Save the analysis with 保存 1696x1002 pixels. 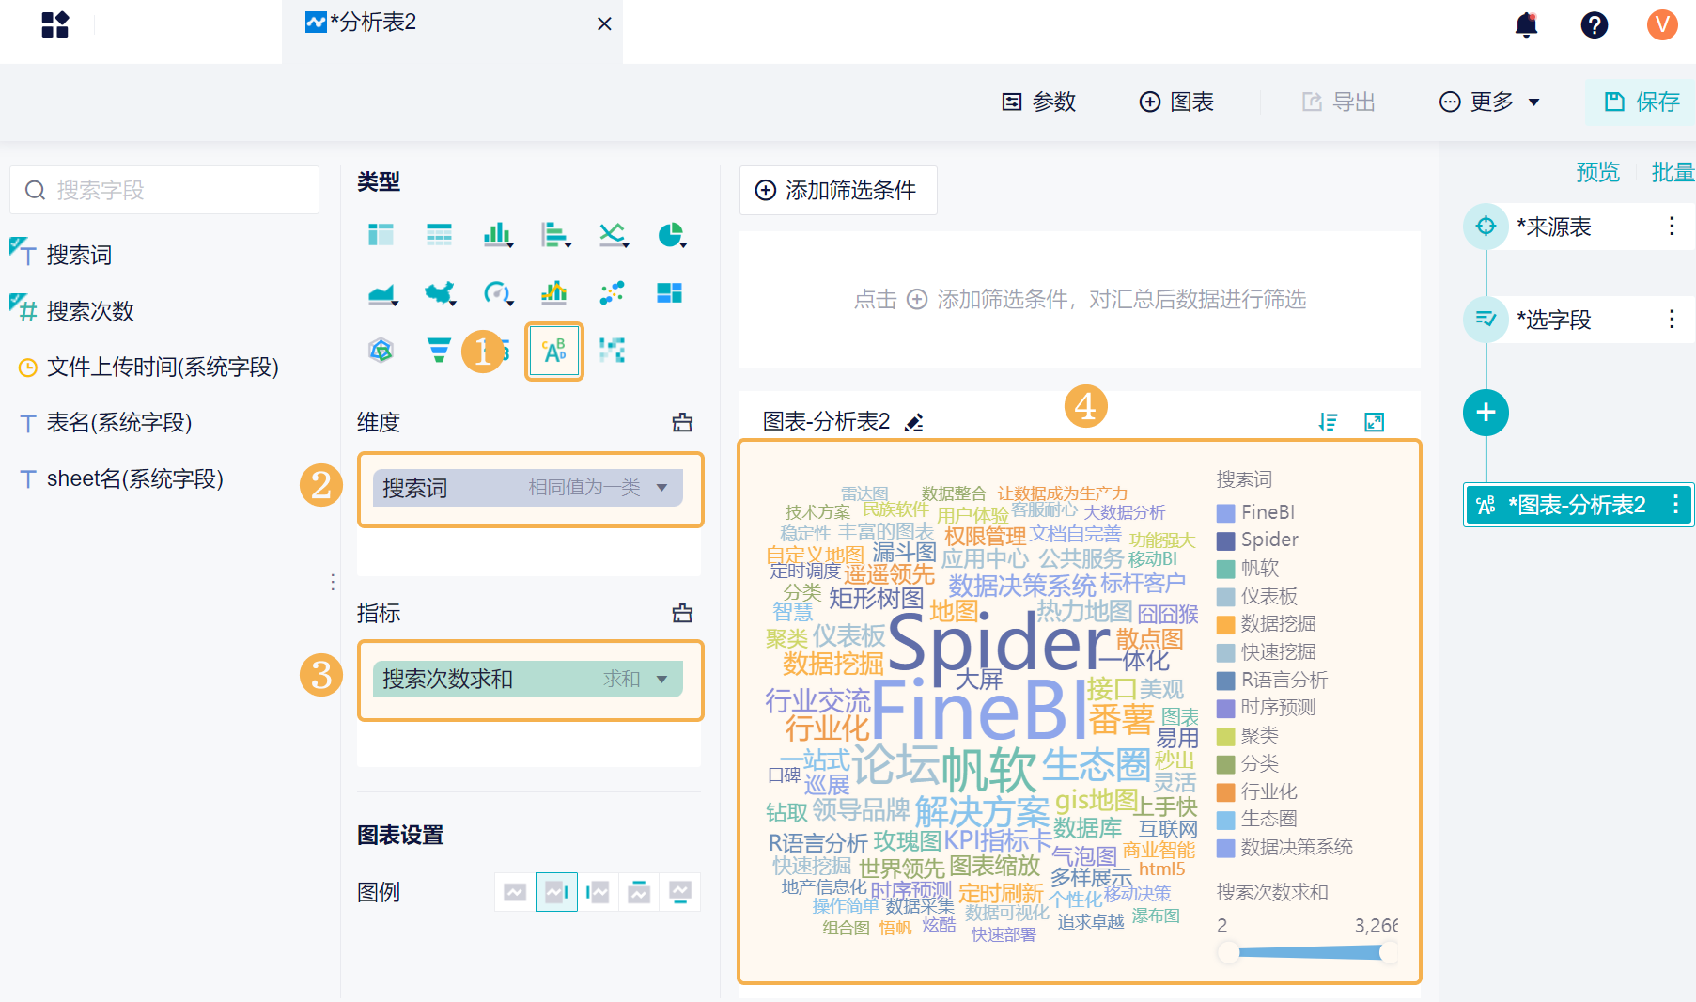[x=1641, y=102]
